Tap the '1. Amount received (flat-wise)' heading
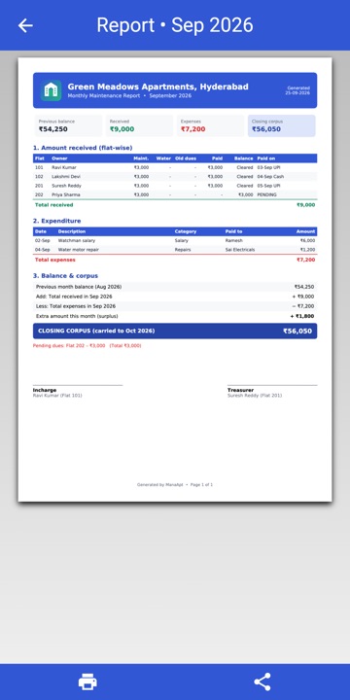This screenshot has width=350, height=700. [x=83, y=148]
